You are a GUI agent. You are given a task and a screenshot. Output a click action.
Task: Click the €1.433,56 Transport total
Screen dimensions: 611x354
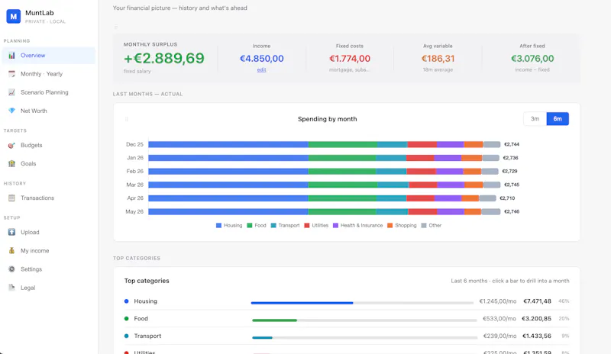tap(537, 336)
